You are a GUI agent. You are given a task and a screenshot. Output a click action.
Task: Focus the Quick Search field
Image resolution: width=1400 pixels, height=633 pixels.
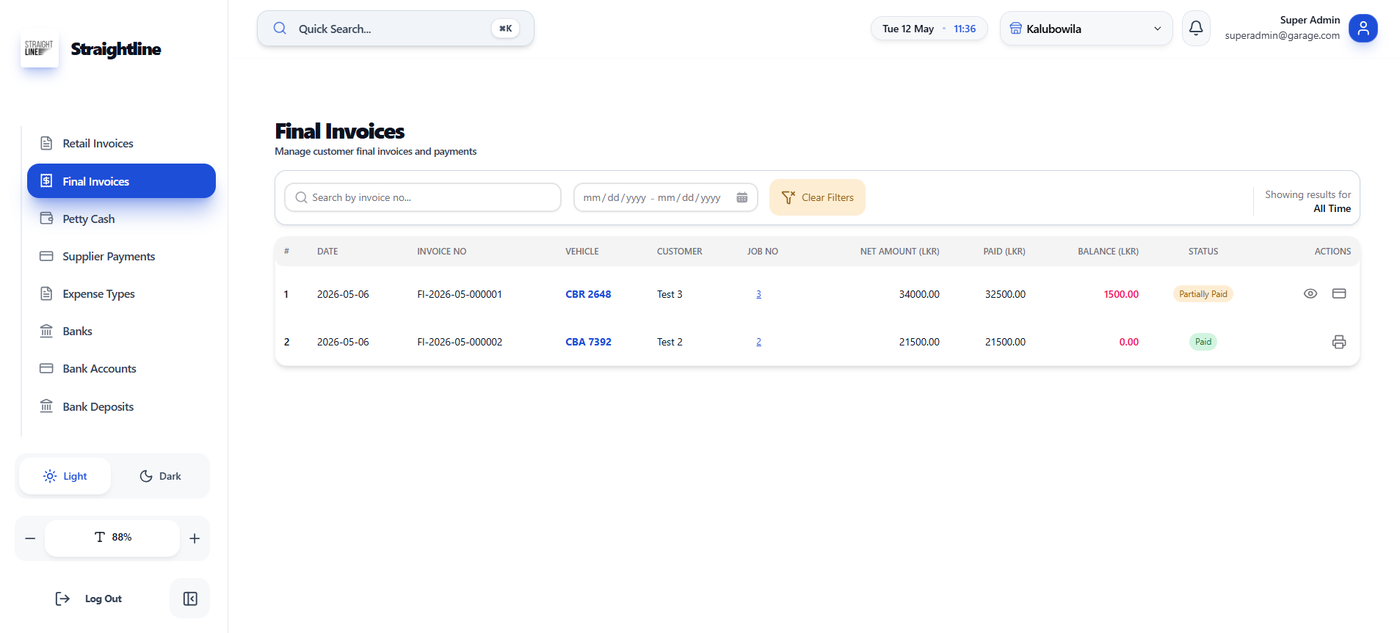tap(395, 29)
